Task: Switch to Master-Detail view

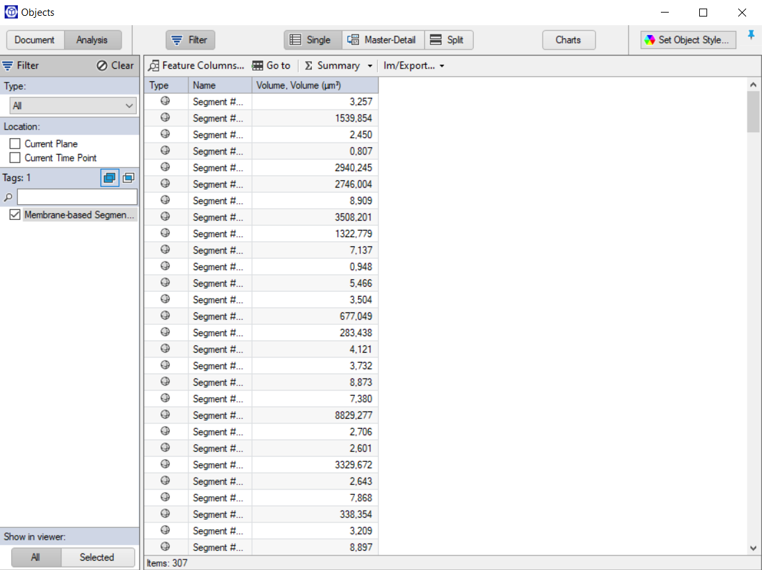Action: (383, 40)
